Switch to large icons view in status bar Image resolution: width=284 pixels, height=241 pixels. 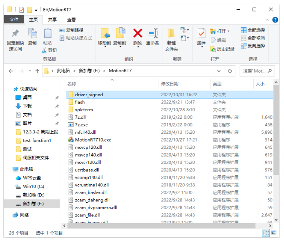pos(274,232)
